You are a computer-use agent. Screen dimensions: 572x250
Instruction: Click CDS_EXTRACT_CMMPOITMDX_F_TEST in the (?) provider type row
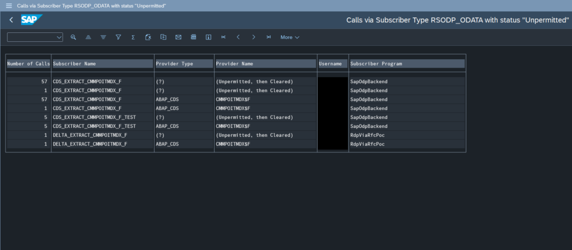(x=94, y=117)
